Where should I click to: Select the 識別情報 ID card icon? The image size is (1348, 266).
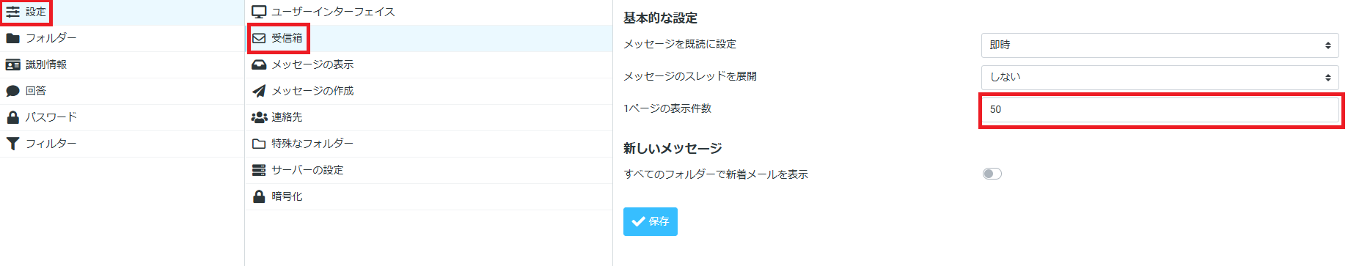coord(12,64)
